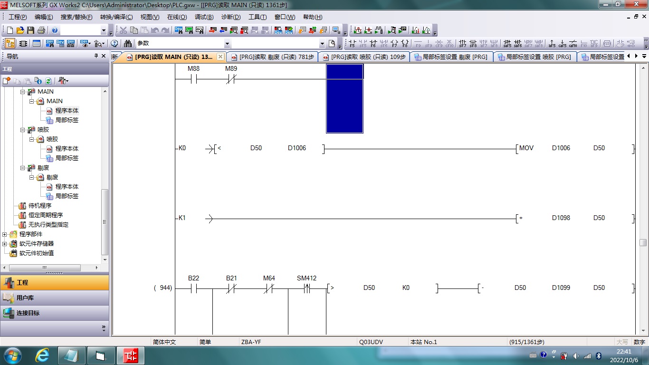Expand the 程序部件 tree node
This screenshot has width=649, height=365.
click(5, 234)
